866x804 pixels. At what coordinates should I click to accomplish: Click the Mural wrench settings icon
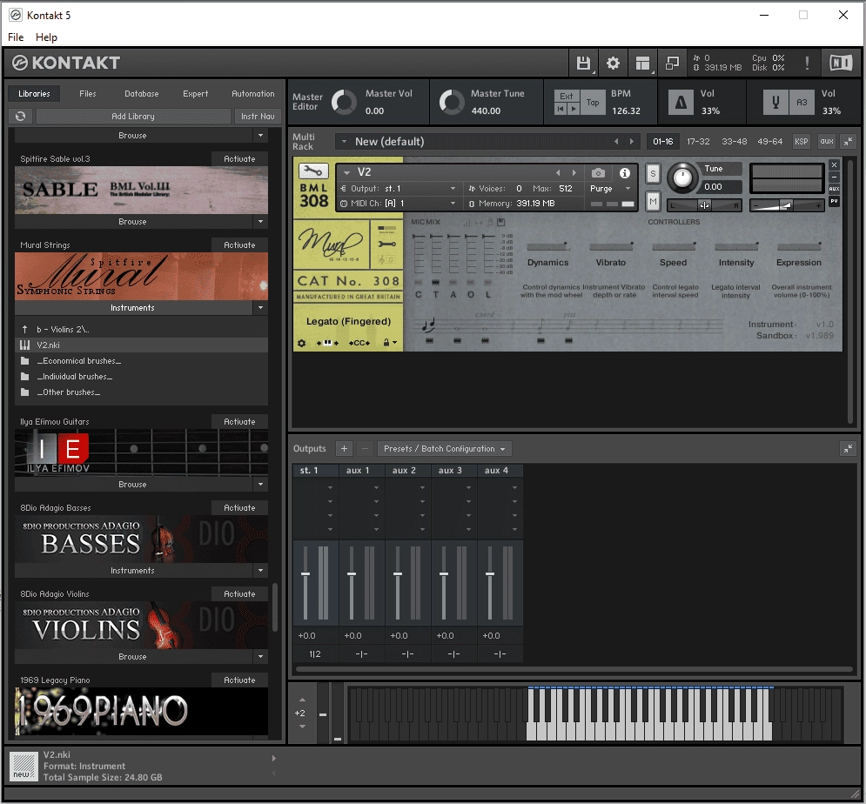[386, 244]
